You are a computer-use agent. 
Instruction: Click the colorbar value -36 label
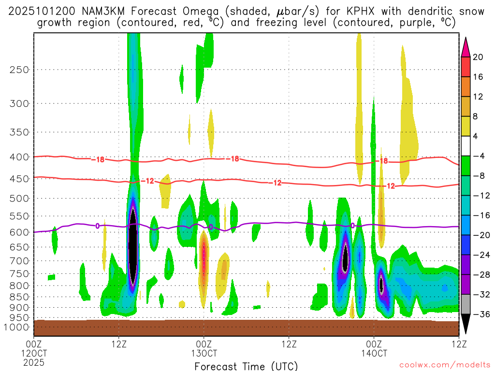(481, 314)
